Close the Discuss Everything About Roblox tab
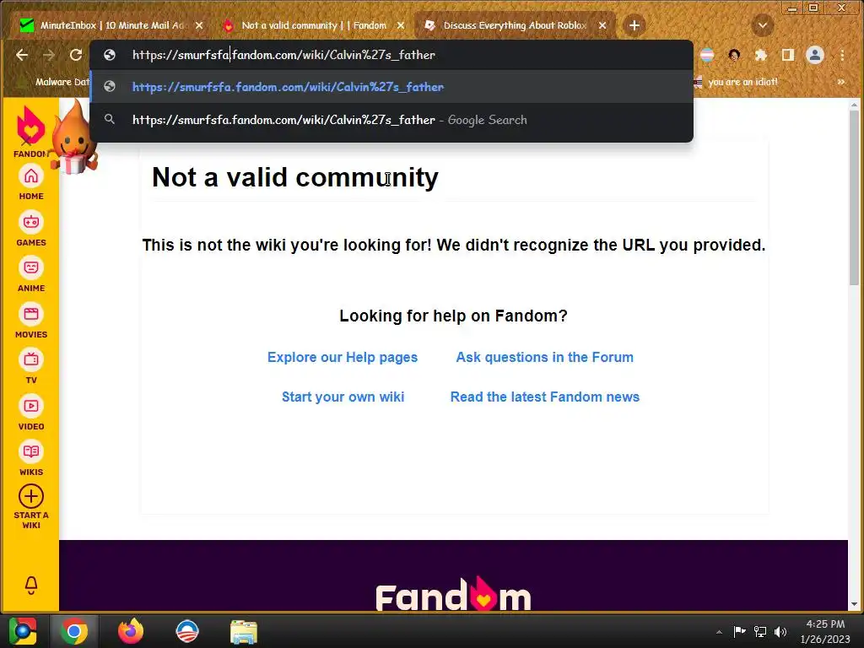Viewport: 864px width, 648px height. click(x=602, y=25)
